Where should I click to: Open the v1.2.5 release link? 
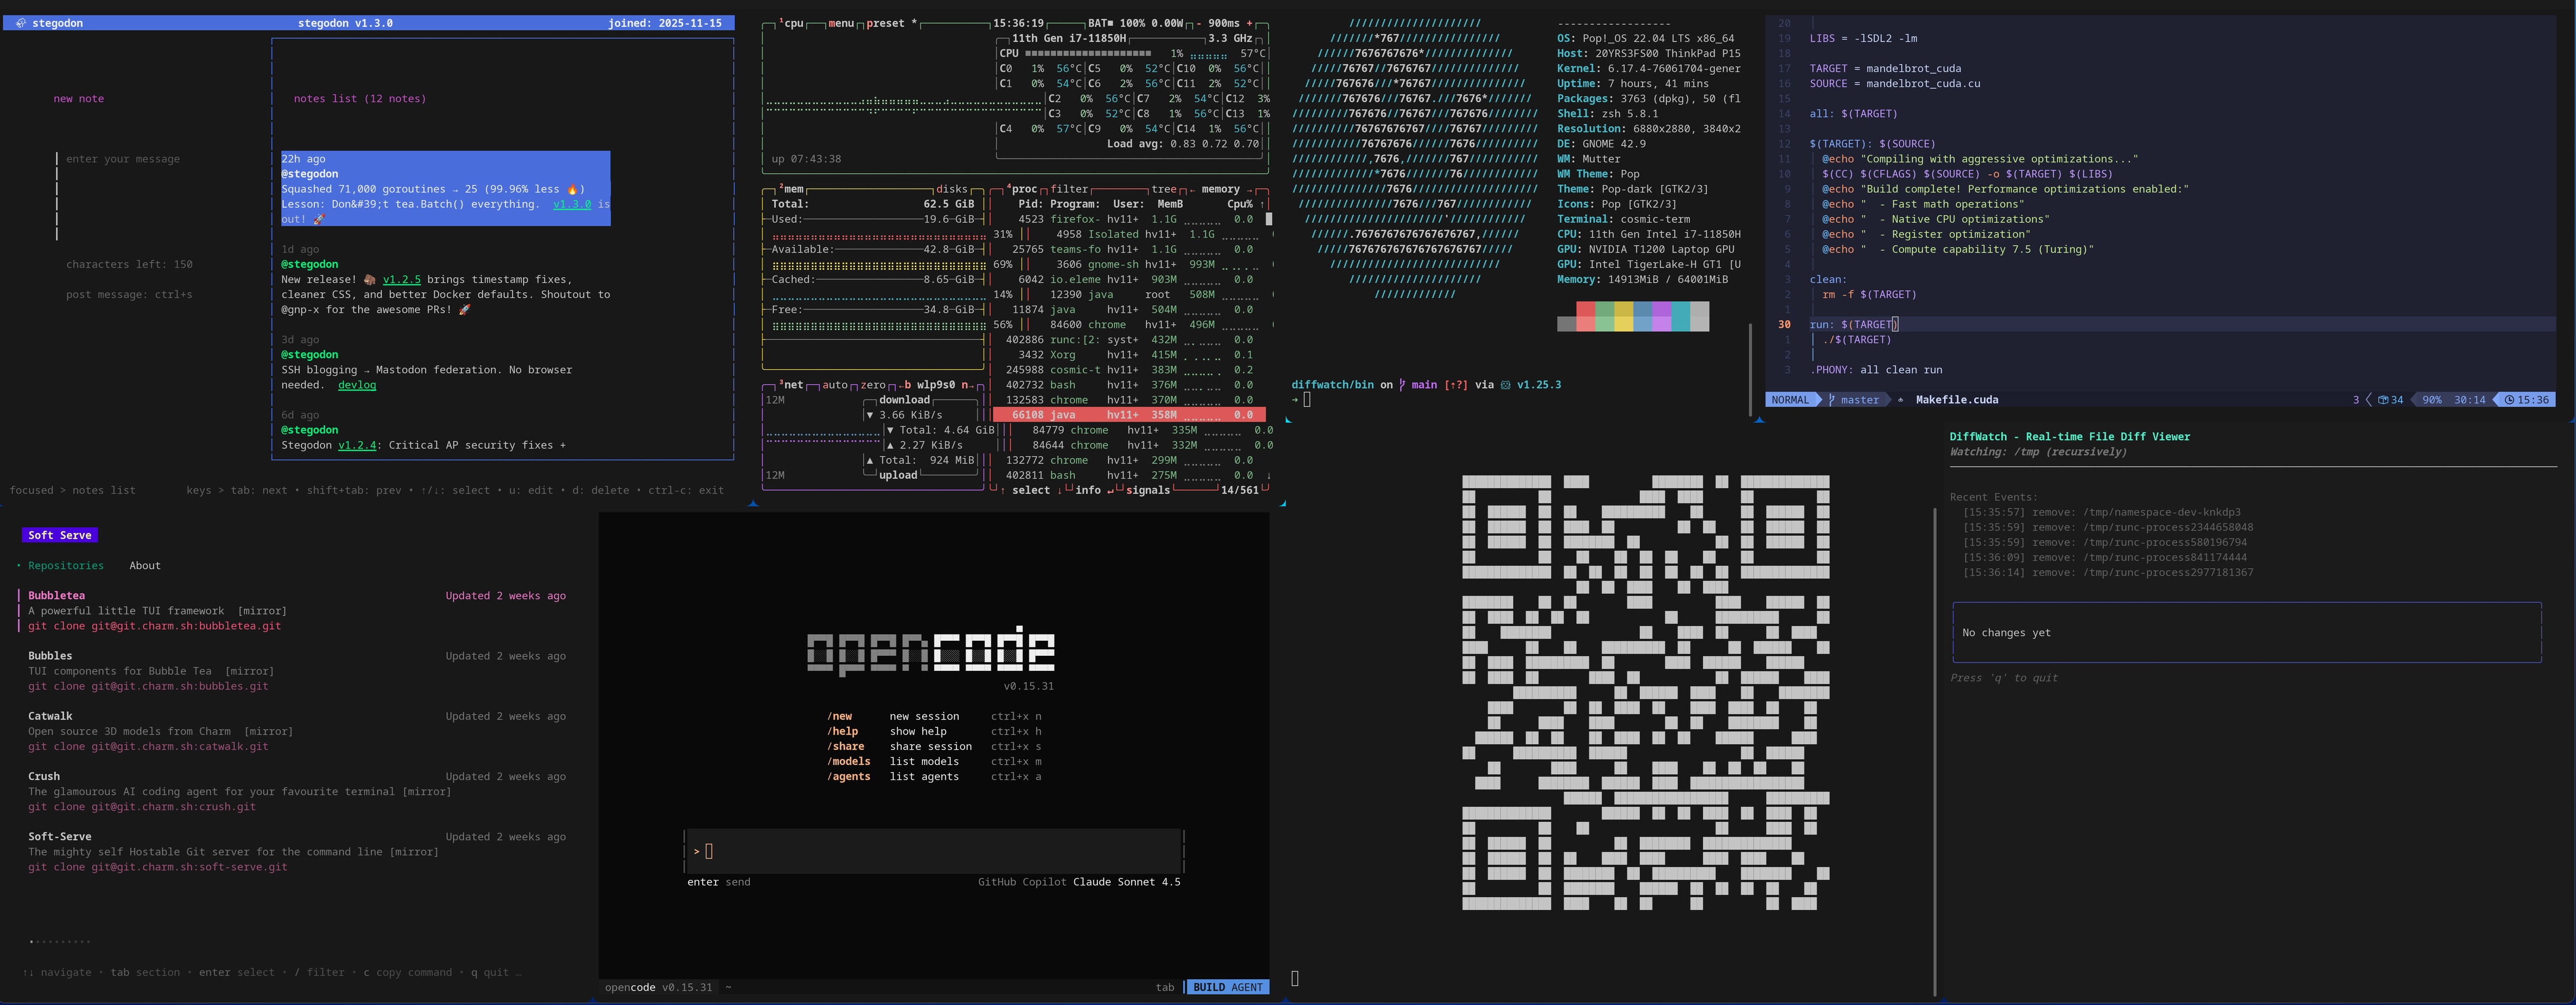point(401,280)
